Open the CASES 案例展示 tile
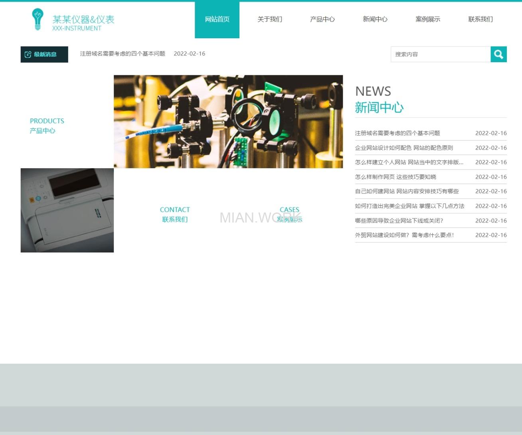Viewport: 522px width, 435px height. [289, 215]
